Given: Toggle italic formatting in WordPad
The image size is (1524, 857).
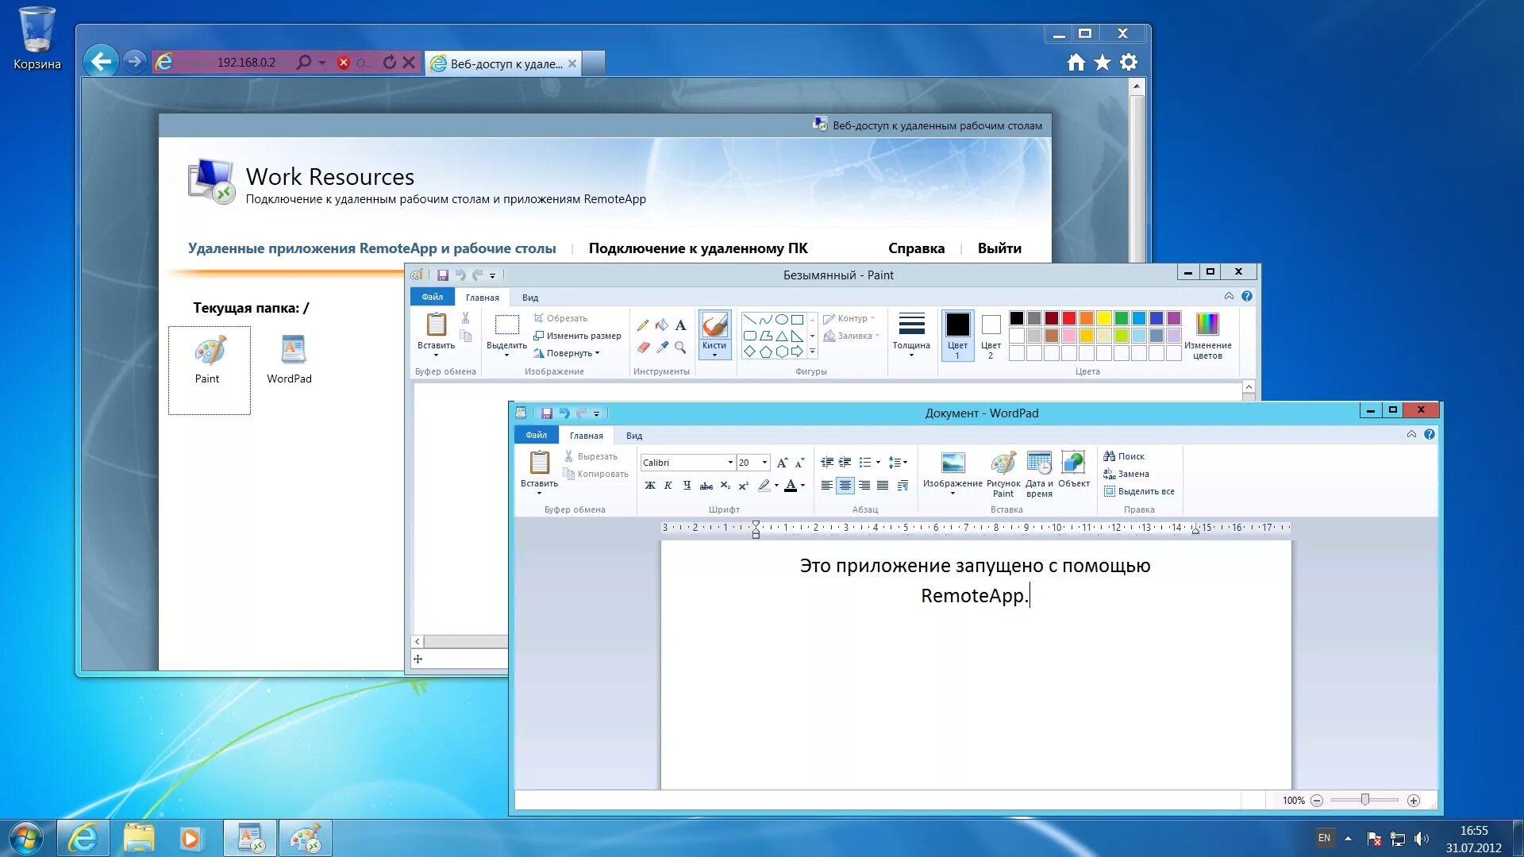Looking at the screenshot, I should (668, 485).
